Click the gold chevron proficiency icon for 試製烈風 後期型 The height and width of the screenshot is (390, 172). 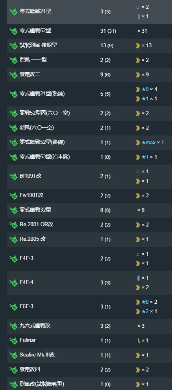(138, 46)
